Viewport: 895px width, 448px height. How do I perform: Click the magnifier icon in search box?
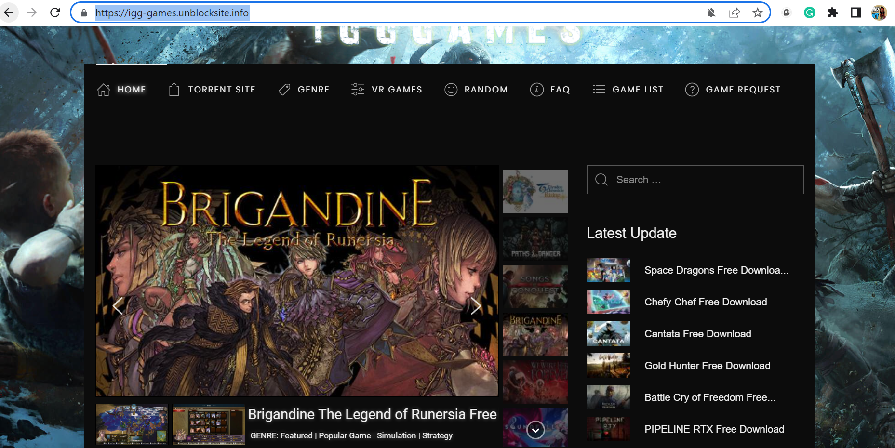pos(601,180)
